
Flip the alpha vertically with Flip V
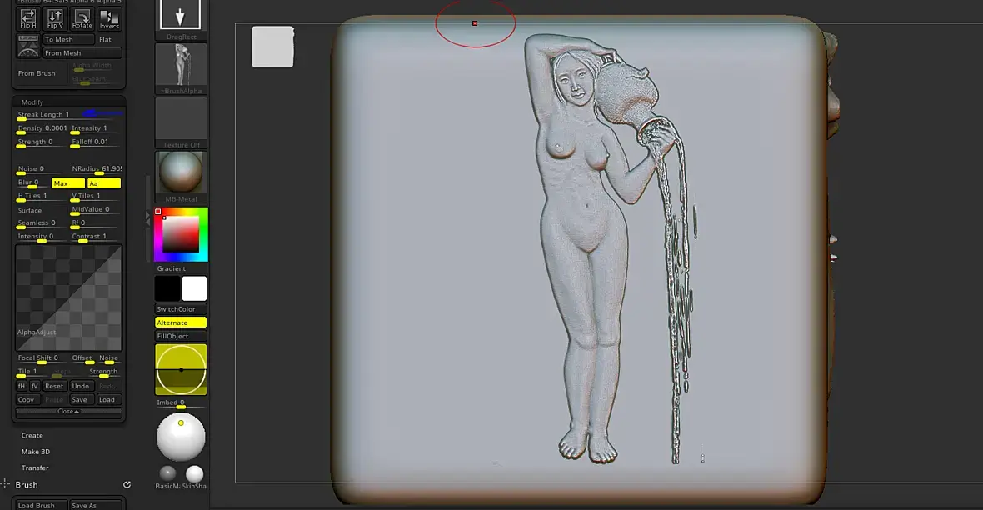pos(55,18)
